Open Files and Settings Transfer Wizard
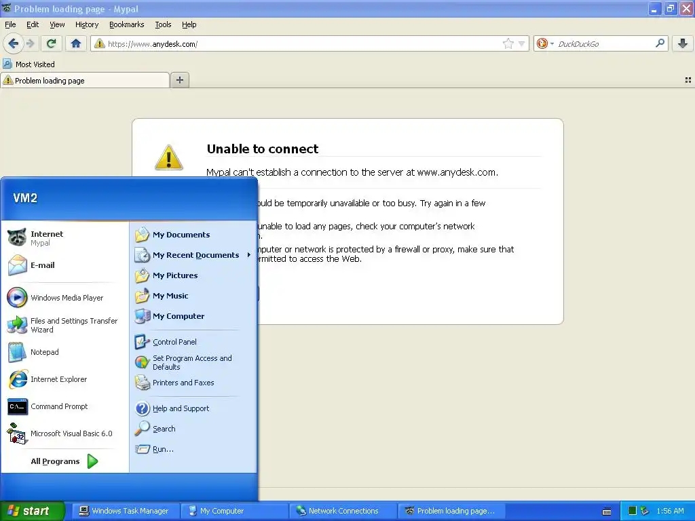The height and width of the screenshot is (521, 695). click(x=65, y=325)
